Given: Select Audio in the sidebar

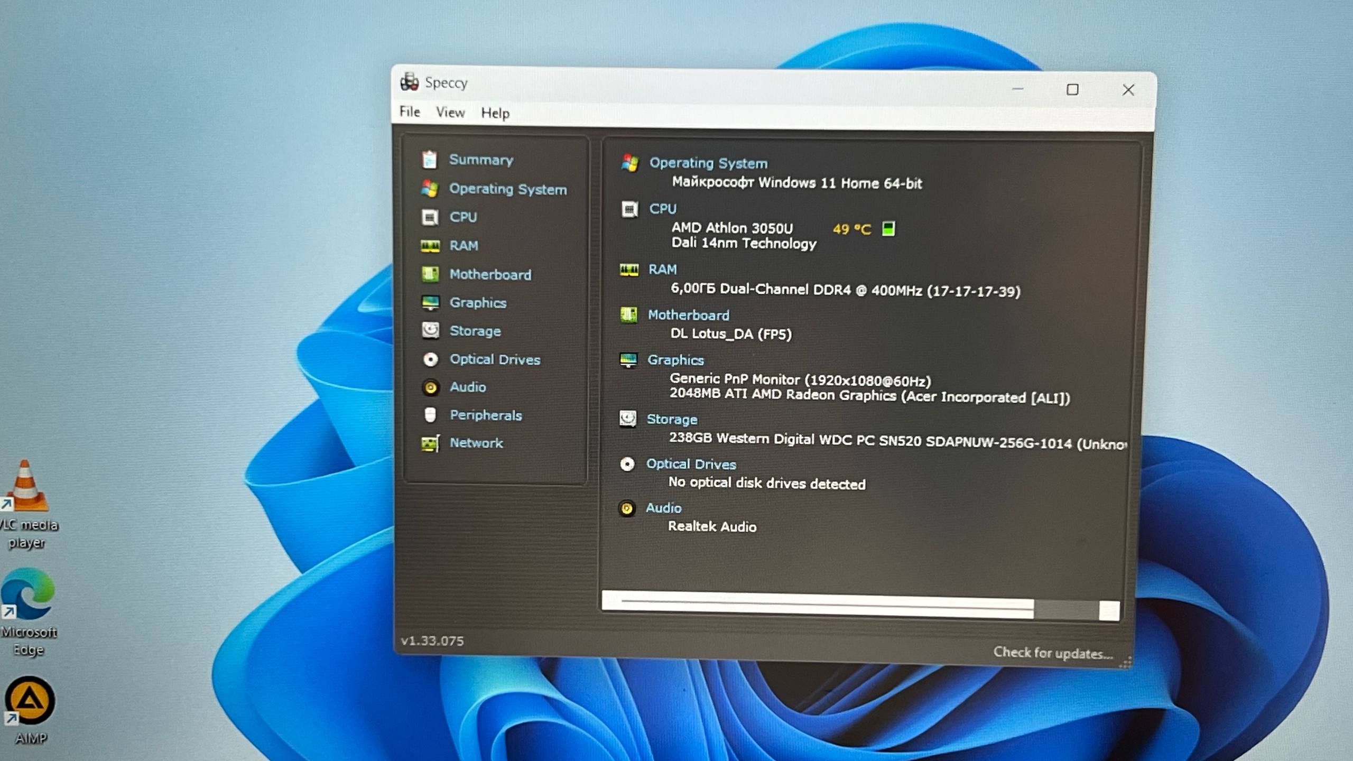Looking at the screenshot, I should 468,387.
